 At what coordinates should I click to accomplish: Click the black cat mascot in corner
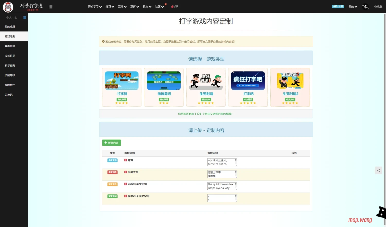coord(381,213)
